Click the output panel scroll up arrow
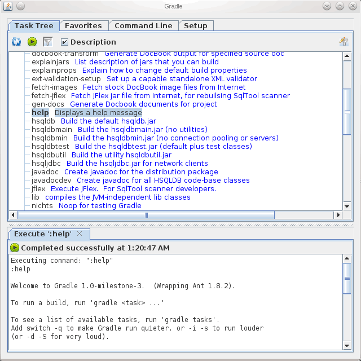 [x=347, y=259]
